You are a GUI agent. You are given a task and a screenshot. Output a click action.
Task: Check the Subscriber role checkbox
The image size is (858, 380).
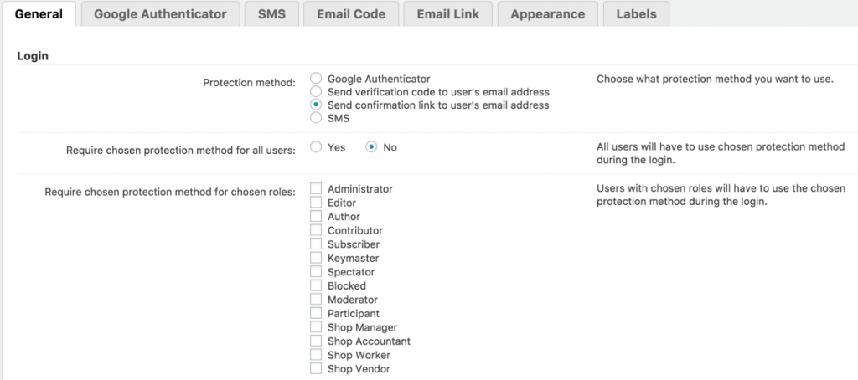pyautogui.click(x=316, y=244)
